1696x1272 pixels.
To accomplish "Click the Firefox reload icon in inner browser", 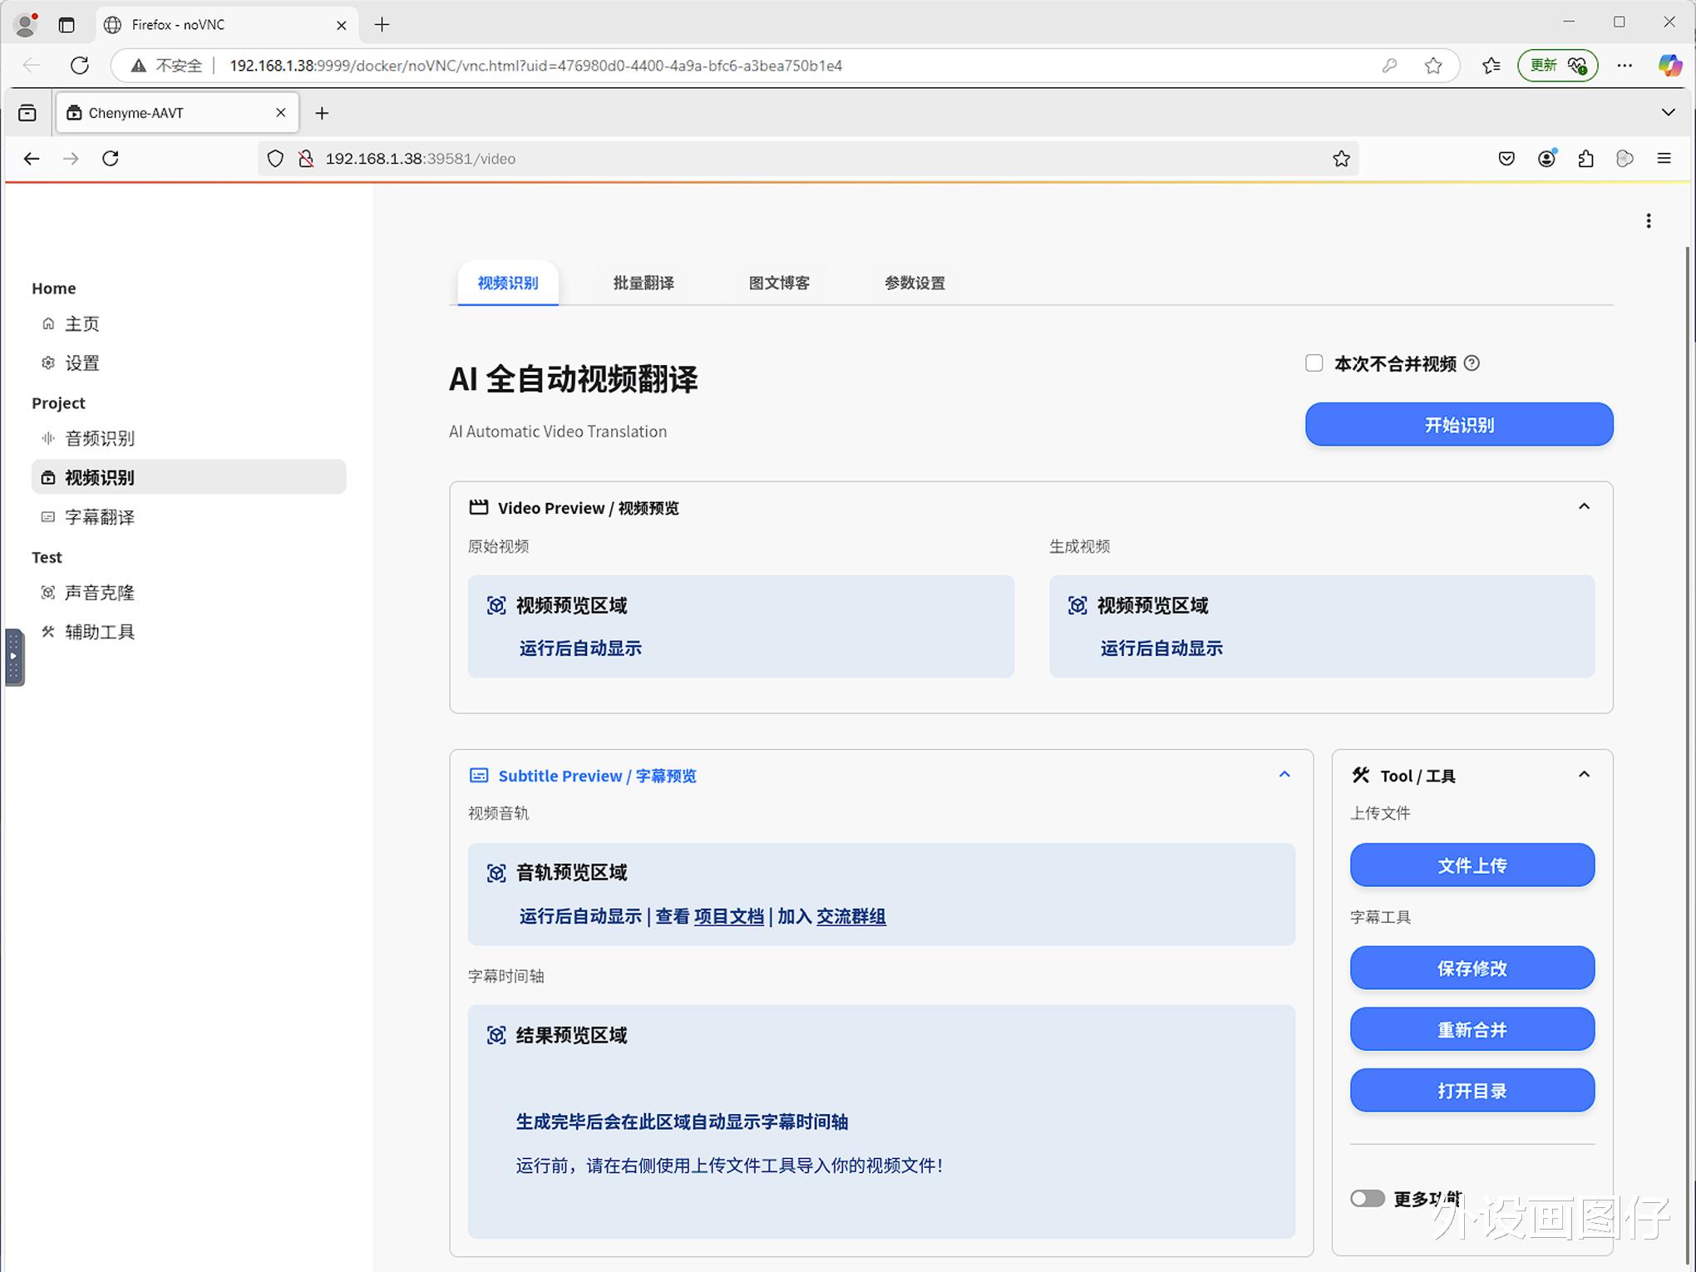I will [x=111, y=159].
